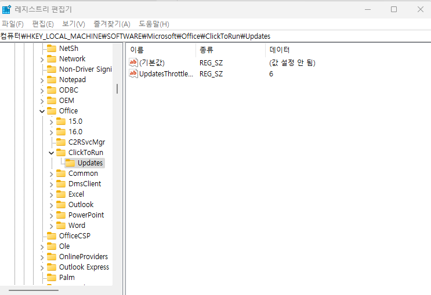This screenshot has width=431, height=295.
Task: Click the Updates folder icon
Action: [x=70, y=163]
